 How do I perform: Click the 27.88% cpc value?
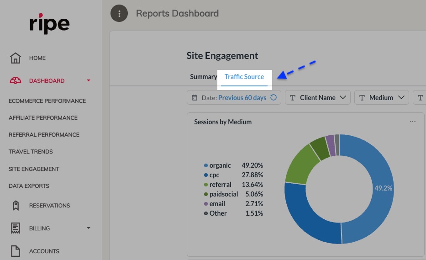click(x=252, y=175)
